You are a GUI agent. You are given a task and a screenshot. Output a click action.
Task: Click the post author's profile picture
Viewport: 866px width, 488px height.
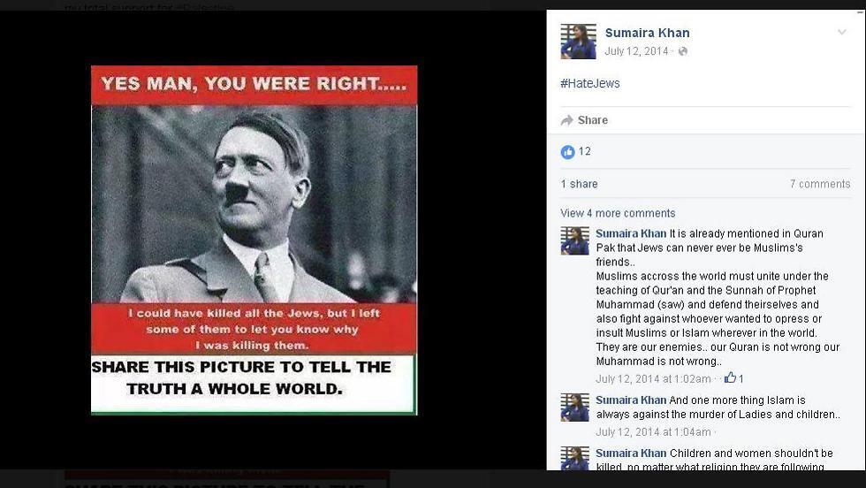[578, 42]
